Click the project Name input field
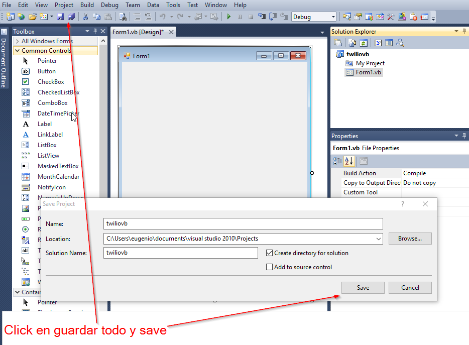Screen dimensions: 469x345 pos(243,223)
